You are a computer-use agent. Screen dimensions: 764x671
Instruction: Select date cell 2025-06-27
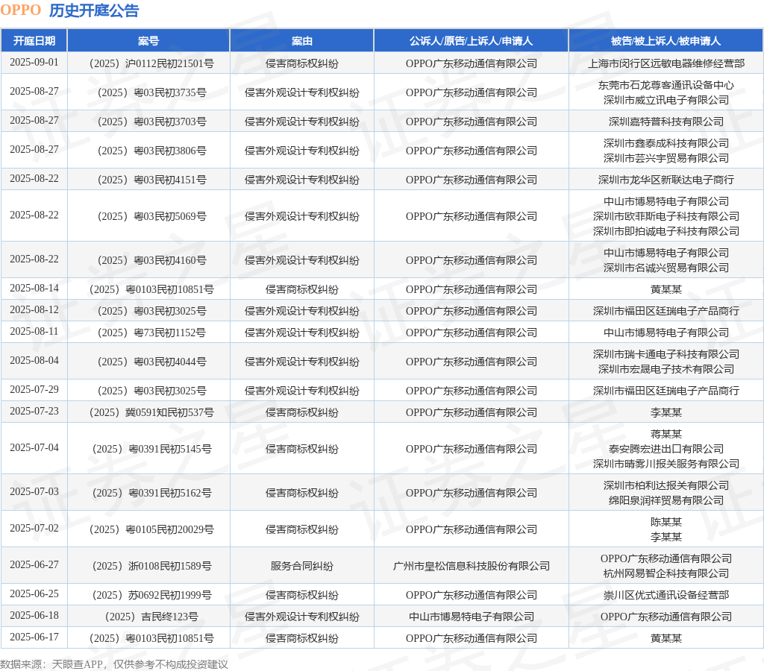34,564
